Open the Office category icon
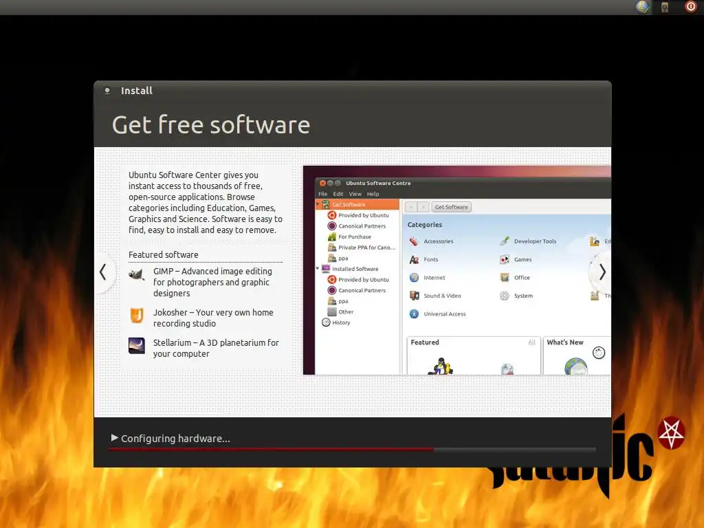The image size is (704, 528). (505, 278)
